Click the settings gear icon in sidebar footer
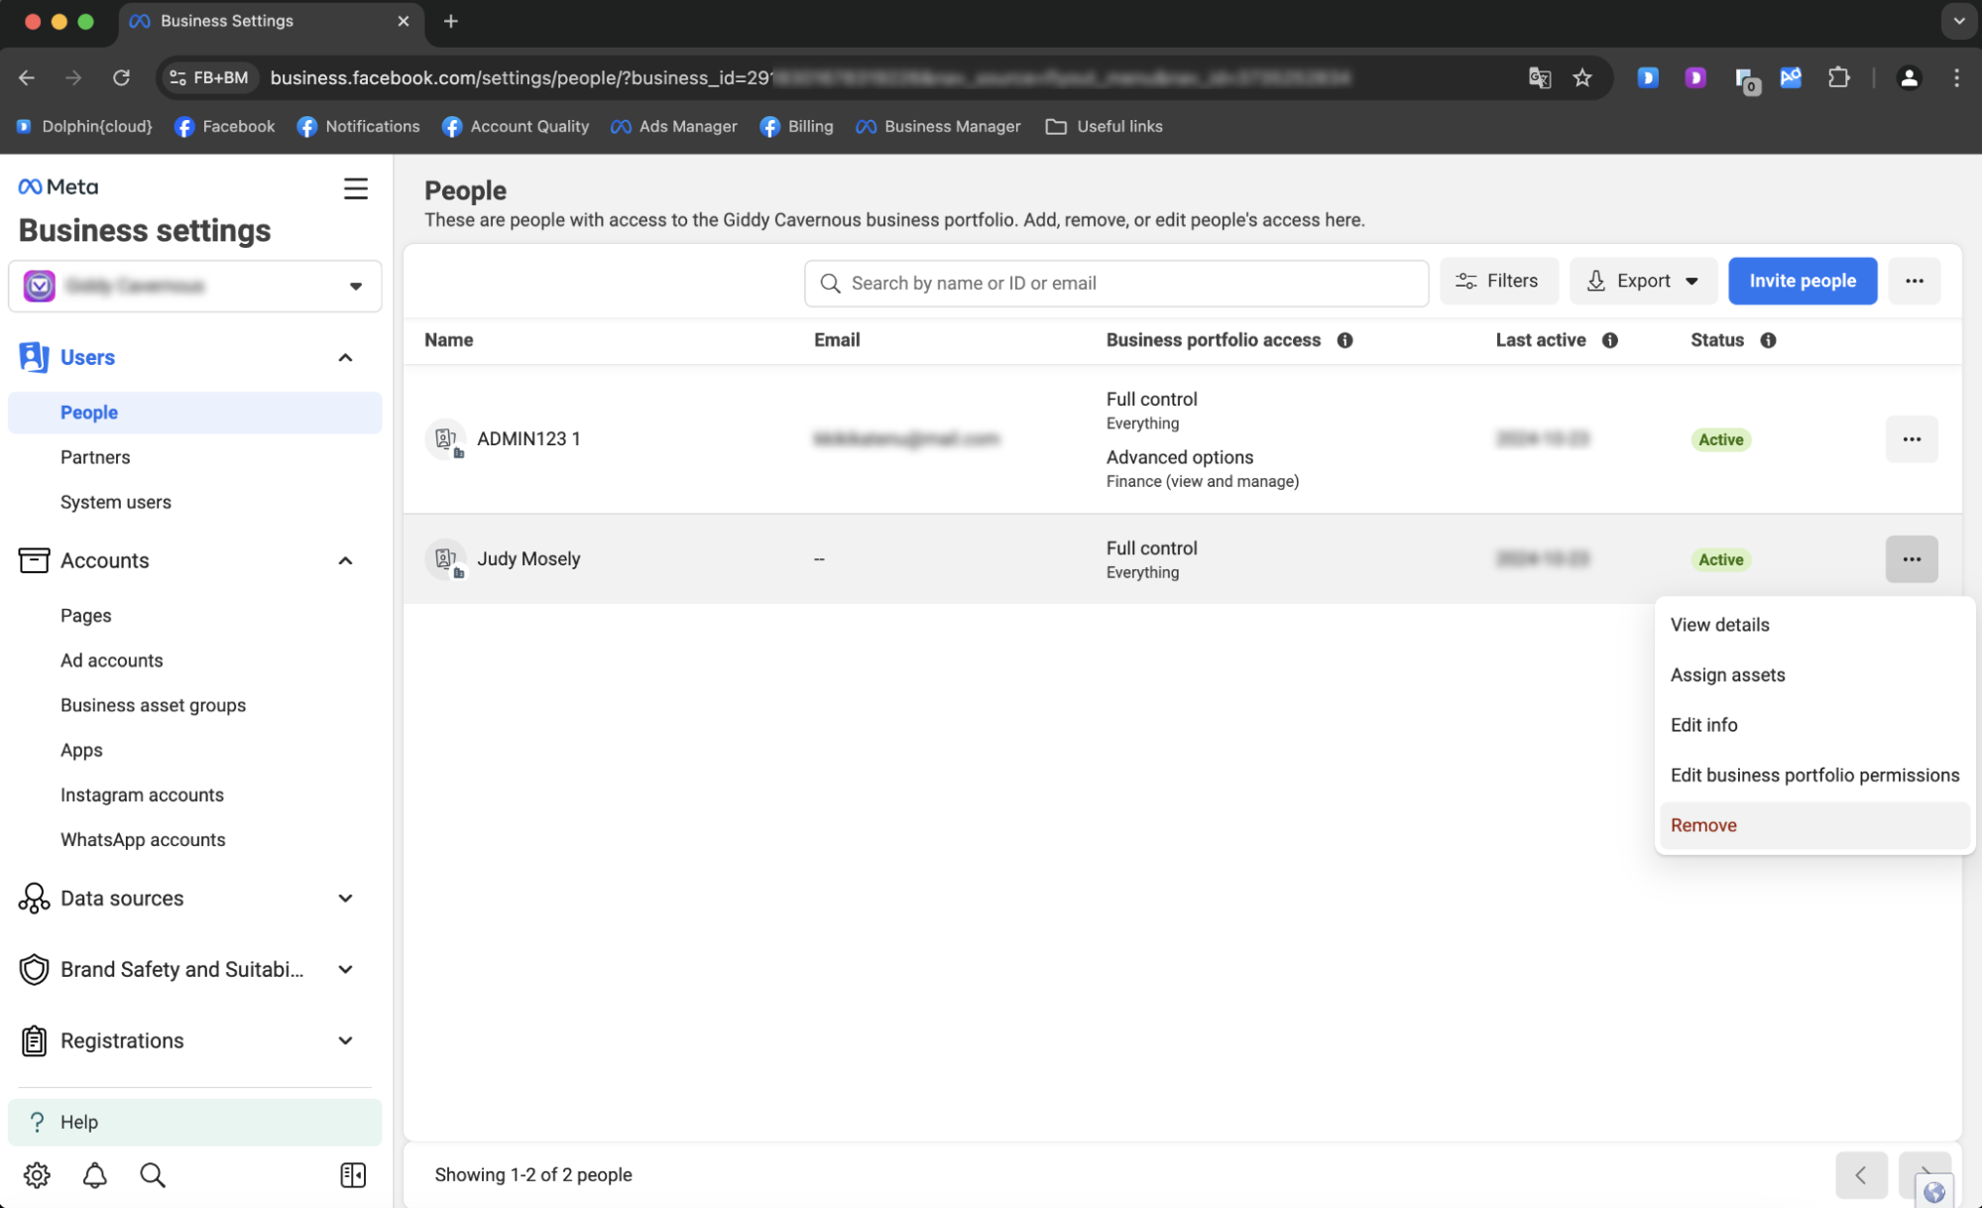 pyautogui.click(x=37, y=1175)
